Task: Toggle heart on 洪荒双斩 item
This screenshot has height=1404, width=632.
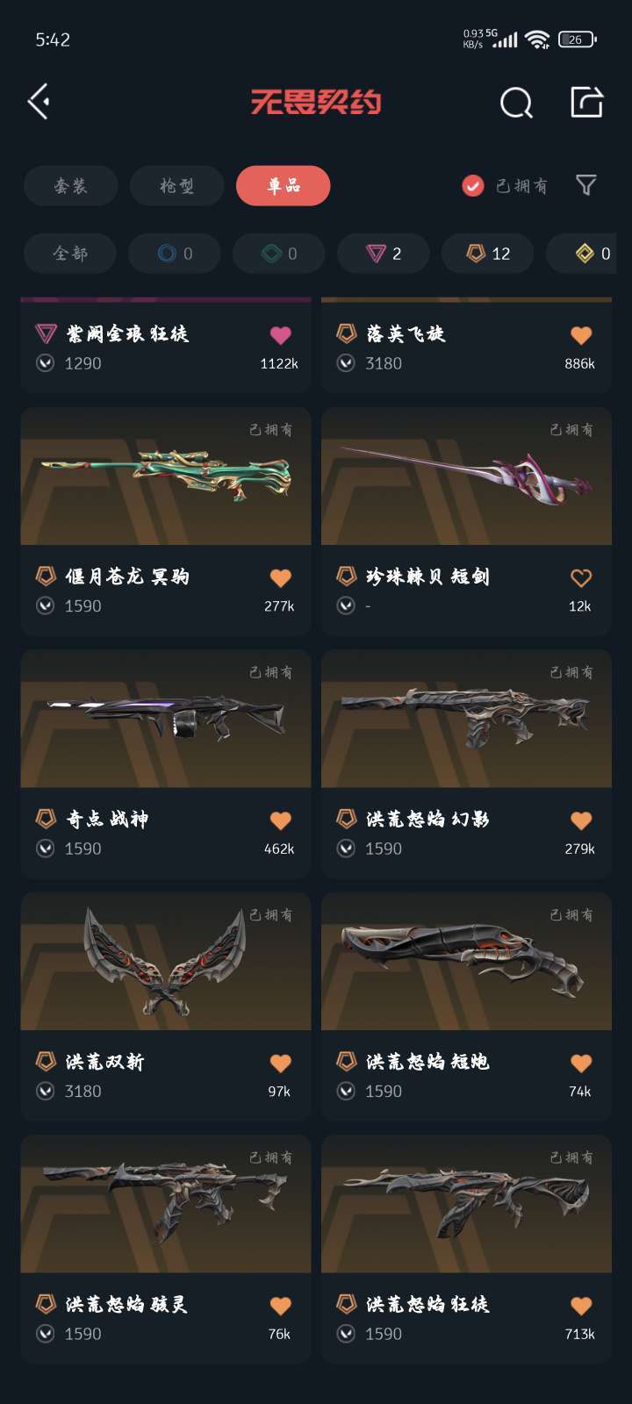Action: coord(280,1064)
